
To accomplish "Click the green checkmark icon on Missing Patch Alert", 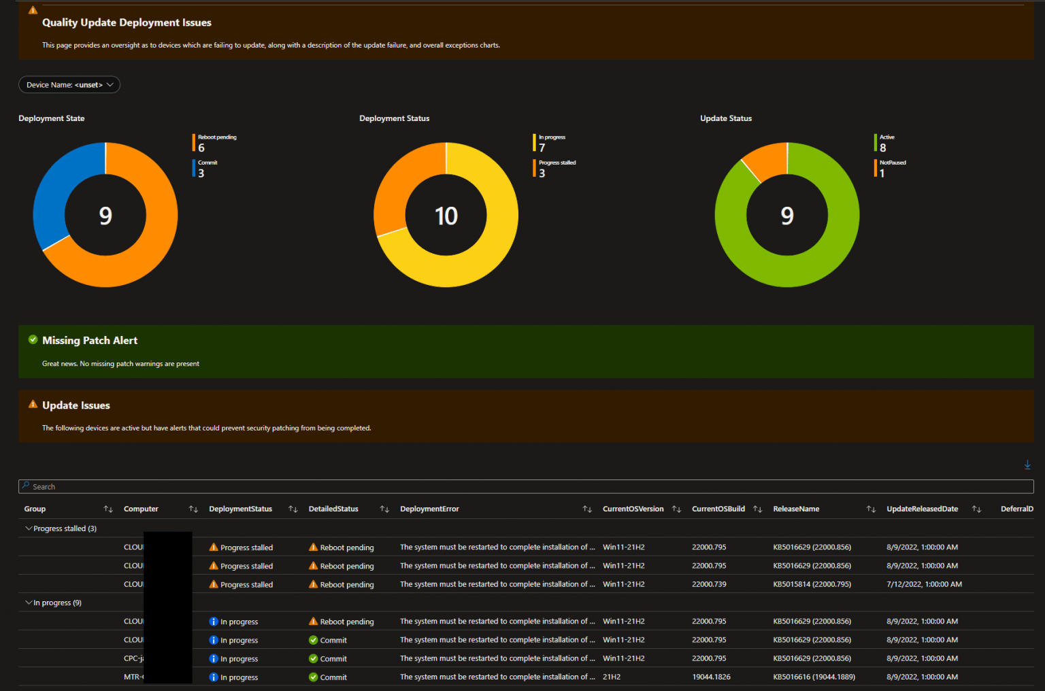I will click(32, 339).
